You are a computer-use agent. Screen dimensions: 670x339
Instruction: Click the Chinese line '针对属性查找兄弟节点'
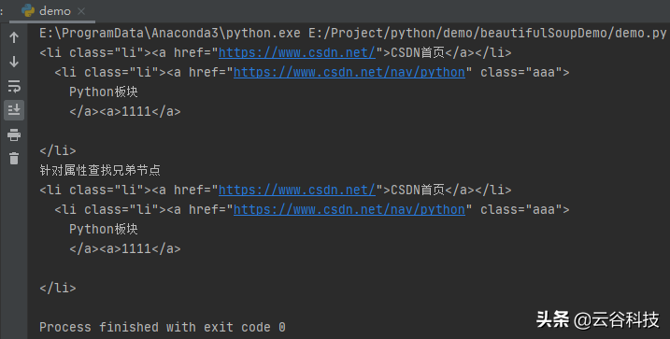100,170
